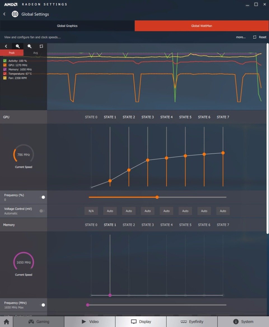Select GPU State 3 curve point
The image size is (269, 327).
tap(148, 160)
